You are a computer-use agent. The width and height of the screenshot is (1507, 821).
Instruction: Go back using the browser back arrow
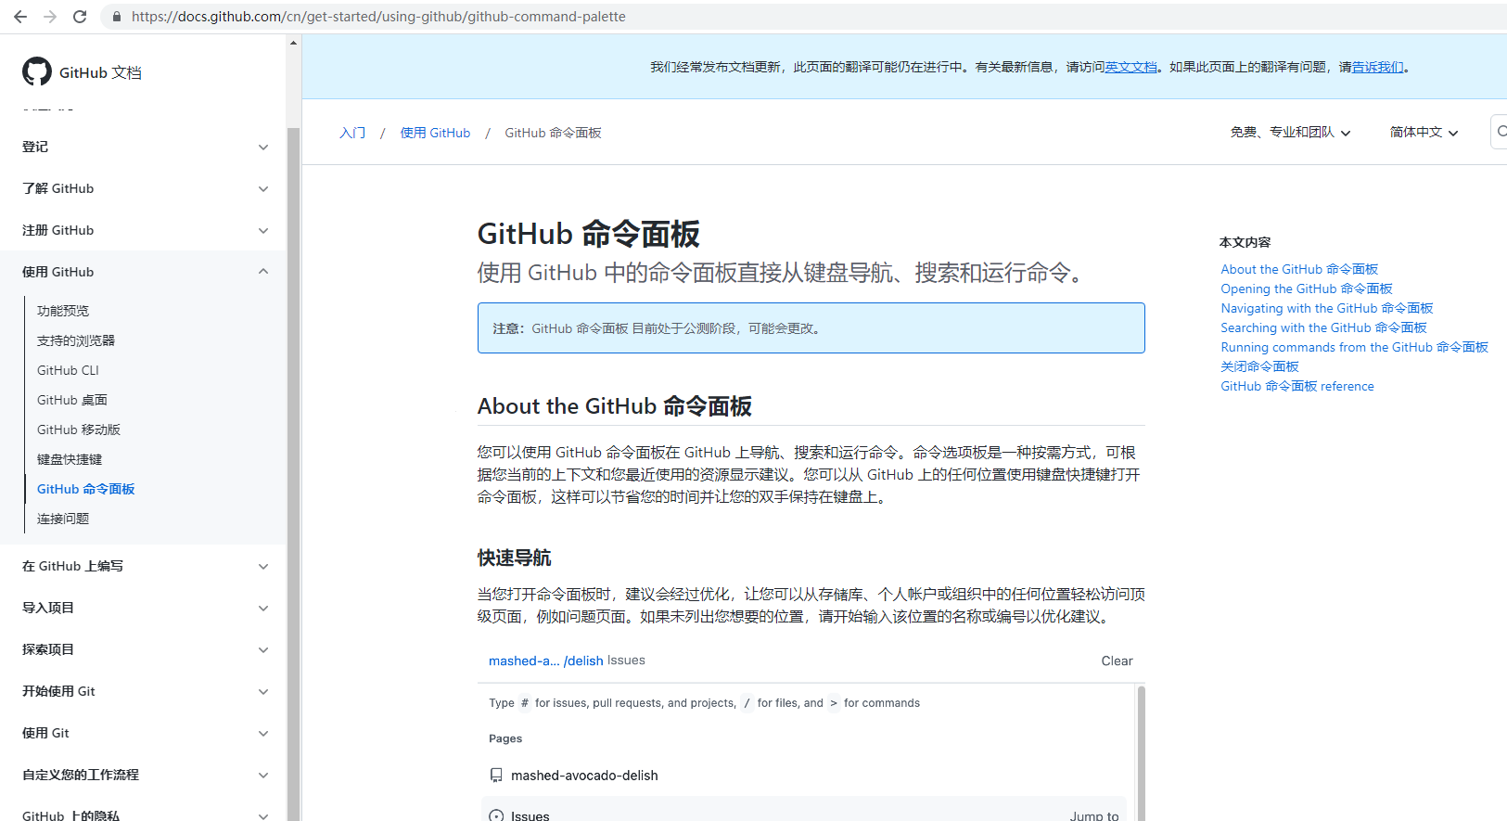pos(20,17)
